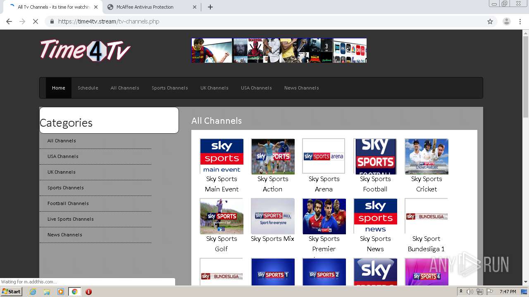Select the Sky Sports Main Event channel
Screen dimensions: 529x297
pyautogui.click(x=222, y=156)
